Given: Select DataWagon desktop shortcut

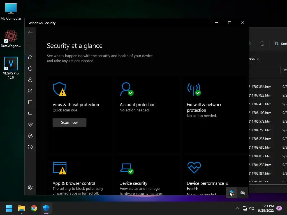Looking at the screenshot, I should [11, 39].
